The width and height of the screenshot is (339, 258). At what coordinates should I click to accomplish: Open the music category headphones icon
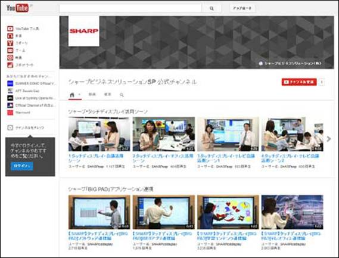(x=10, y=36)
